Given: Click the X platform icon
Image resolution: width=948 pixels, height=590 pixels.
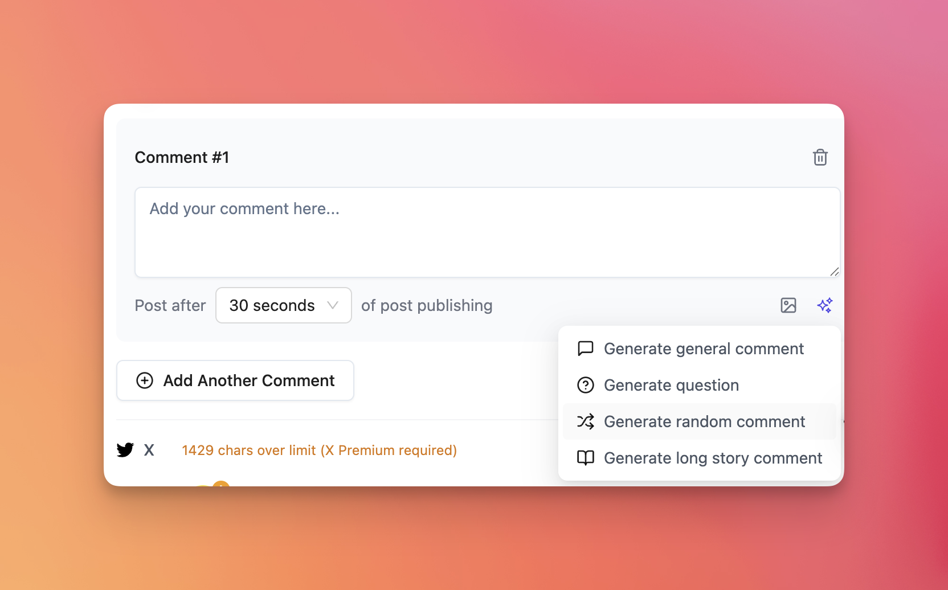Looking at the screenshot, I should pos(149,450).
